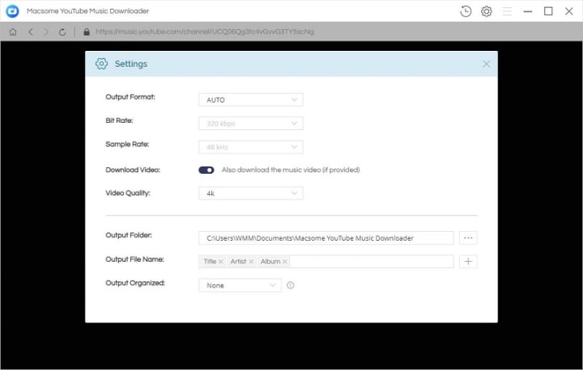Close the Settings dialog
583x370 pixels.
(487, 64)
